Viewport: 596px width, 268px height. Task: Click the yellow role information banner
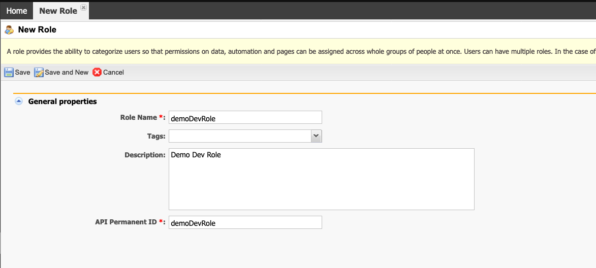pos(298,51)
